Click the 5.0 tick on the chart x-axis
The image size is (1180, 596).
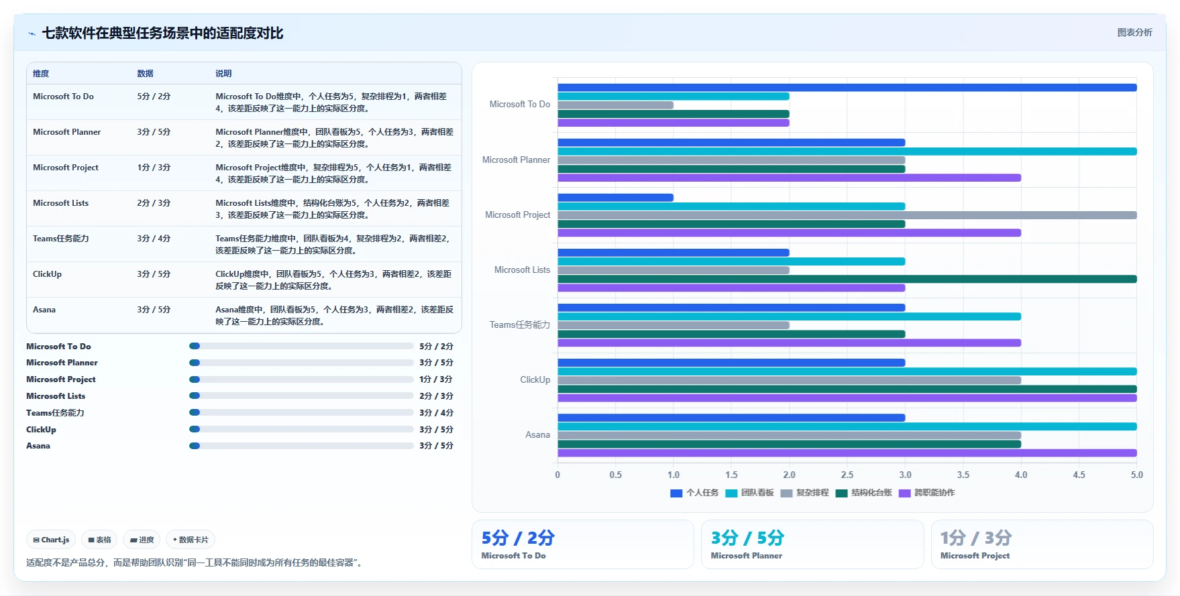point(1136,475)
